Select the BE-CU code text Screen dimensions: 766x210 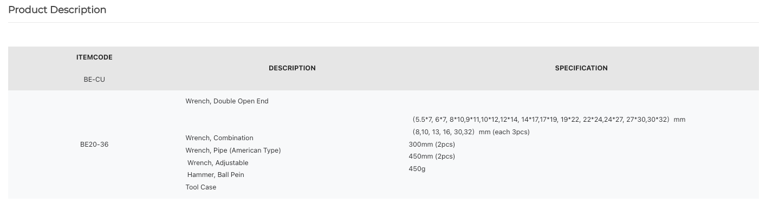tap(94, 80)
